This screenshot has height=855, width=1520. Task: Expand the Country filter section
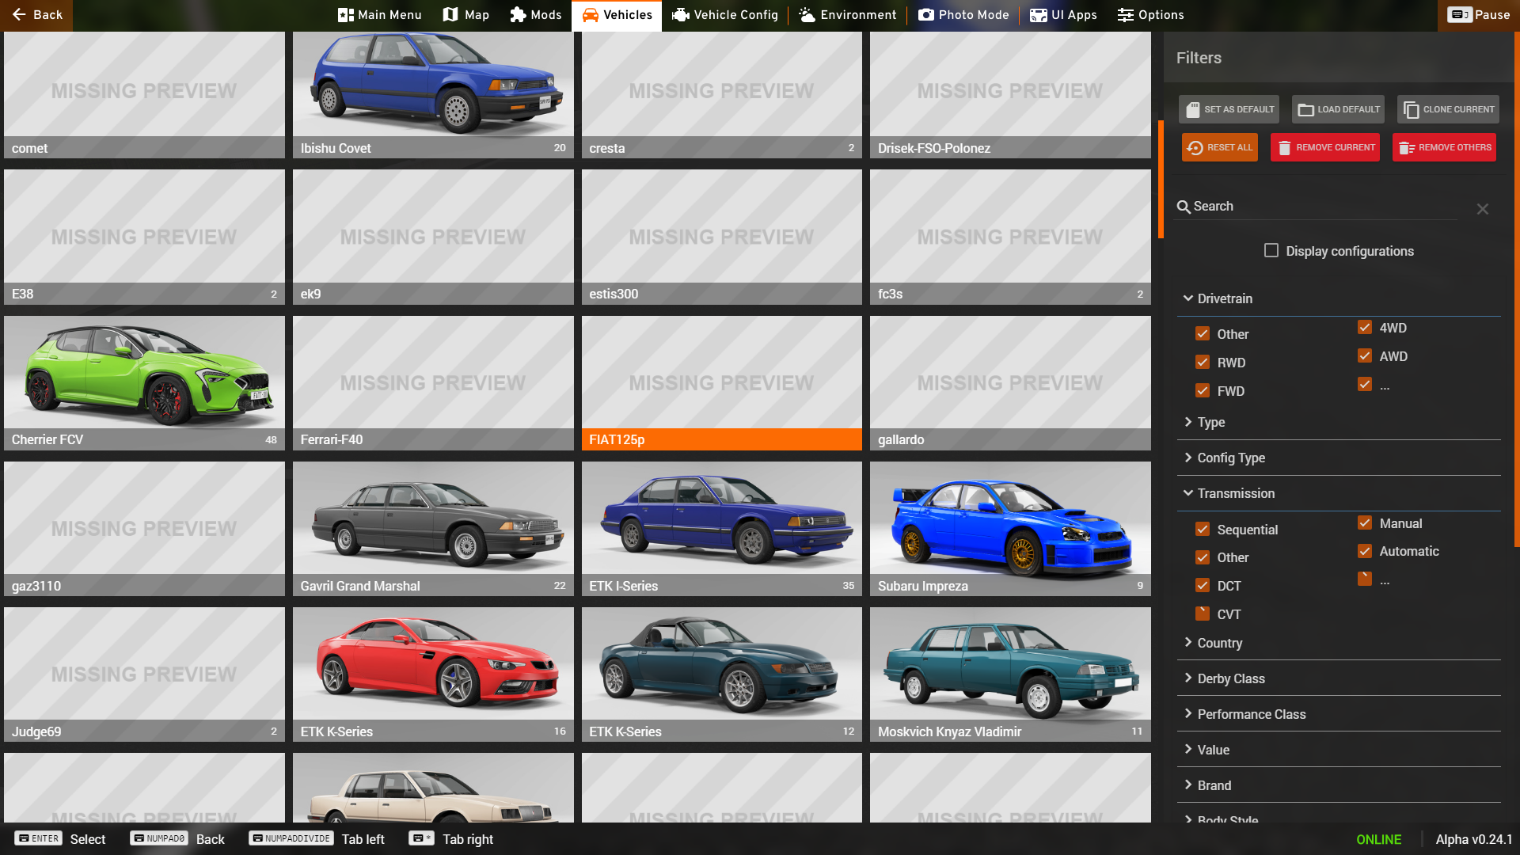1339,643
